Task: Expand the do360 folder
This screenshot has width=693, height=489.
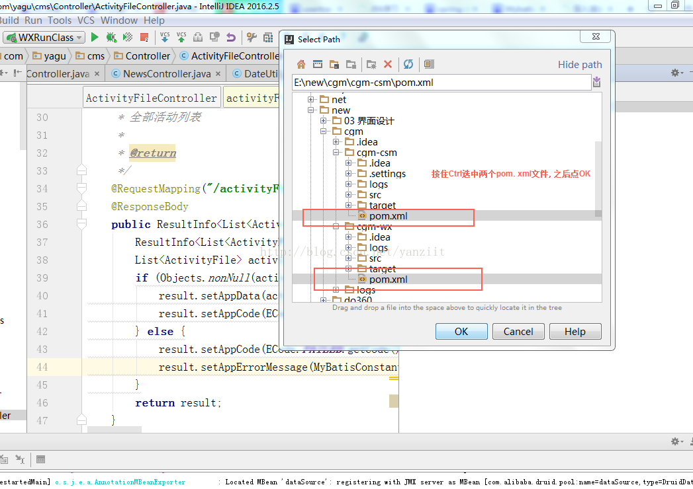Action: pyautogui.click(x=323, y=300)
